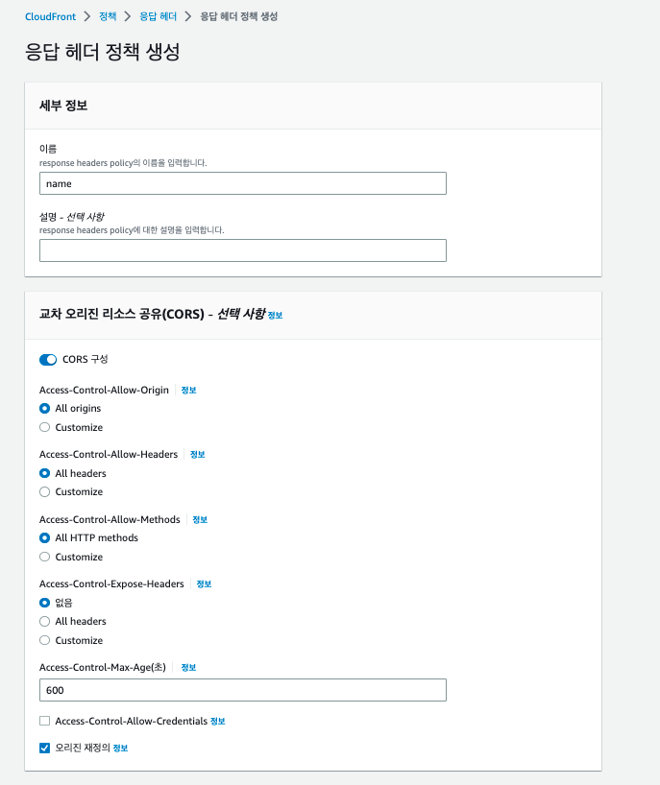Image resolution: width=660 pixels, height=785 pixels.
Task: Open CloudFront breadcrumb link
Action: (50, 16)
